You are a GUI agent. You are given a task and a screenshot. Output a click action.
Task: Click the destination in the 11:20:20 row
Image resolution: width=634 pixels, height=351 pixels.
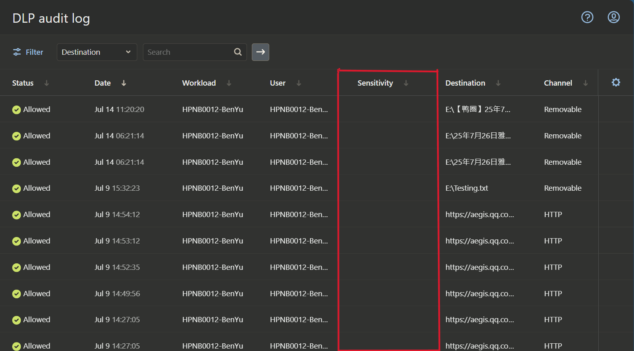point(478,110)
